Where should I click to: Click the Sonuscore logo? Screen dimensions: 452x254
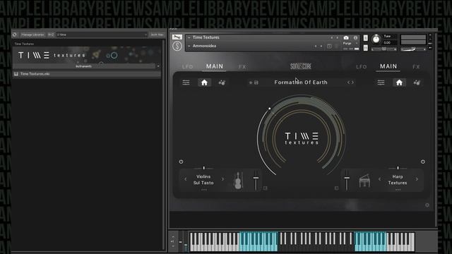click(x=301, y=66)
